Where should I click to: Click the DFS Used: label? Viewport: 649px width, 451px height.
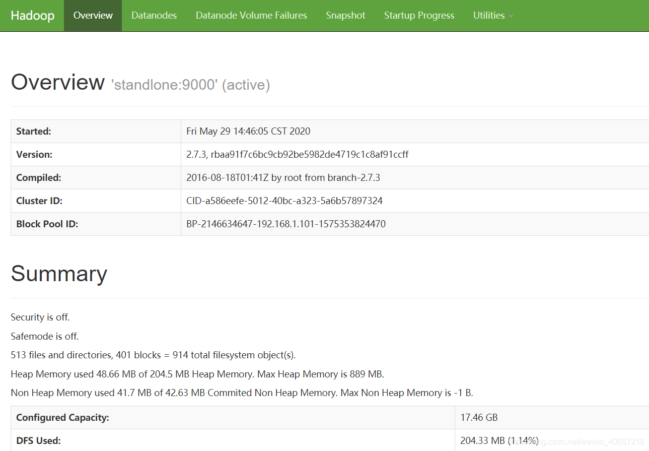(x=38, y=440)
